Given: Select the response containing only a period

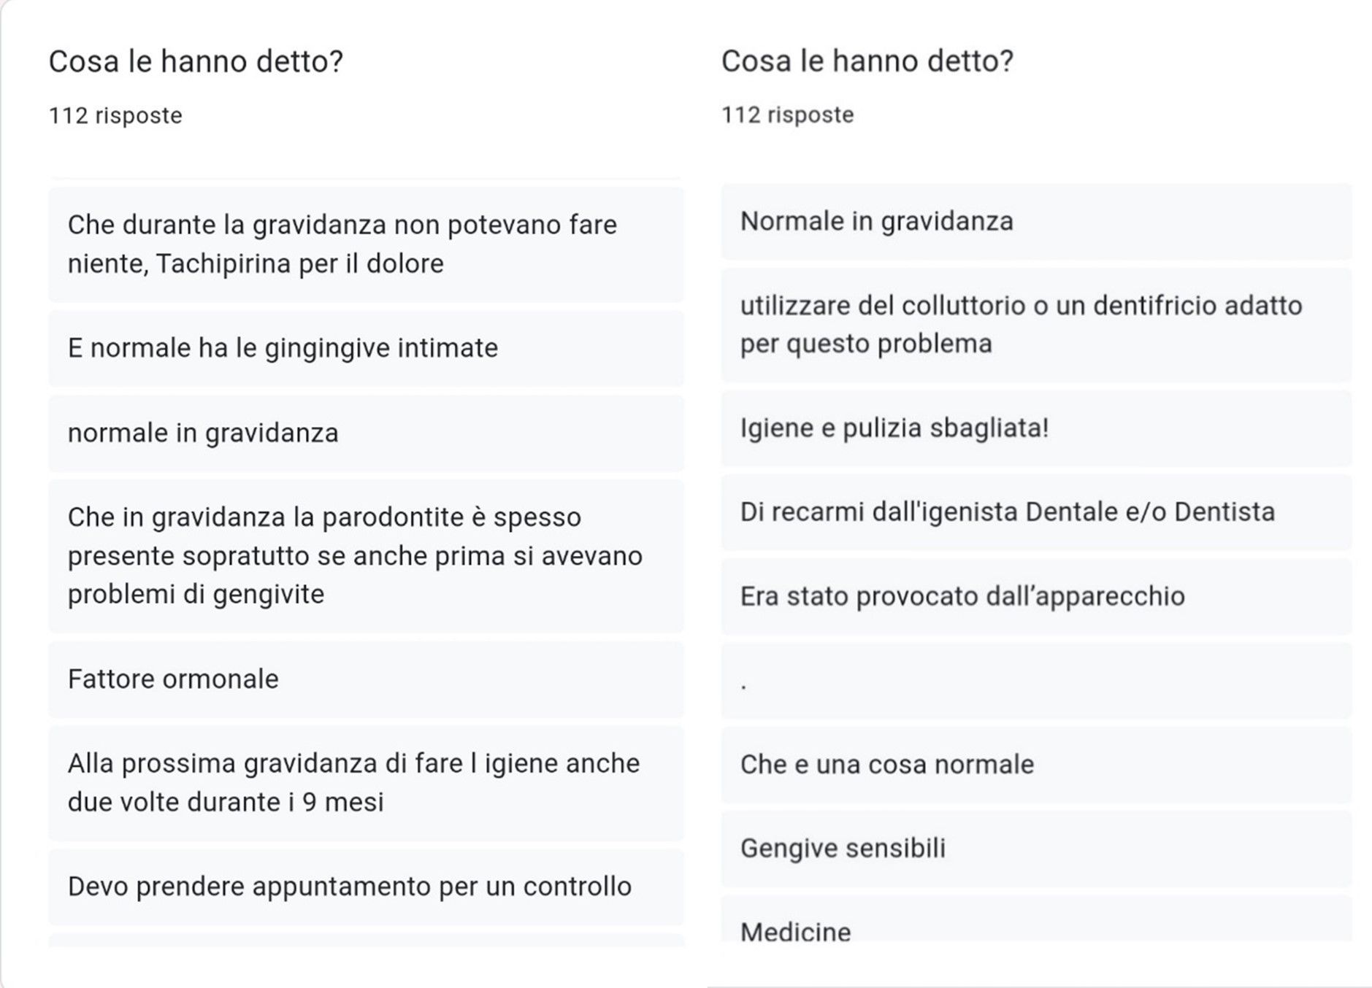Looking at the screenshot, I should pyautogui.click(x=1036, y=681).
